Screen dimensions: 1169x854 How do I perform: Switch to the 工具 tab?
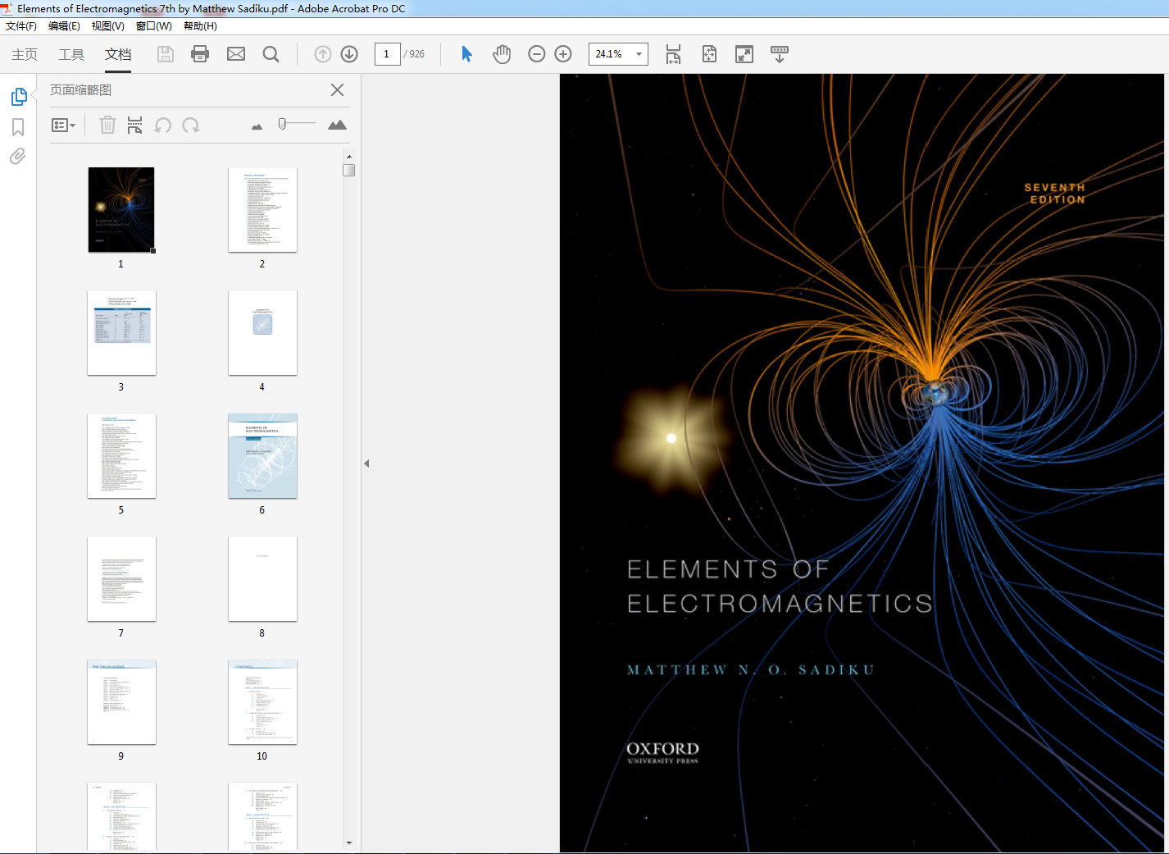coord(71,54)
